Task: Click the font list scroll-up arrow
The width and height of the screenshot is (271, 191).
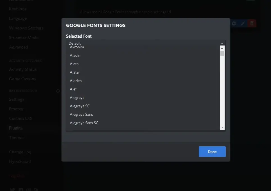Action: click(x=222, y=48)
